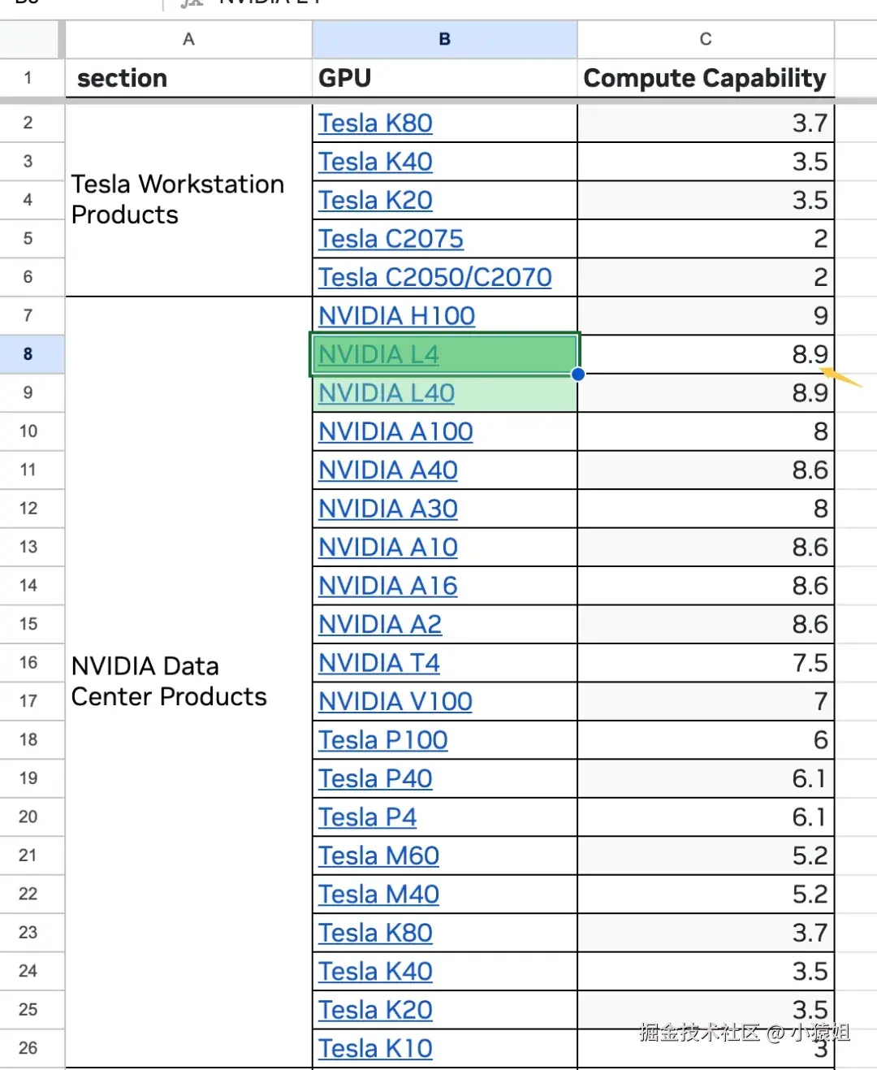The width and height of the screenshot is (877, 1070).
Task: Select the cell containing value 7.5
Action: [x=705, y=663]
